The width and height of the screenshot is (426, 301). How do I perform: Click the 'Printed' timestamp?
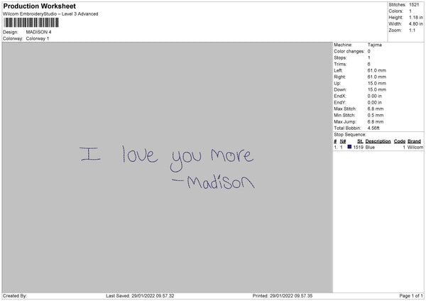point(283,296)
